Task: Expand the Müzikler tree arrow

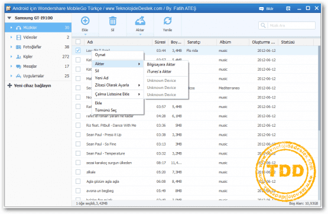Action: tap(11, 28)
